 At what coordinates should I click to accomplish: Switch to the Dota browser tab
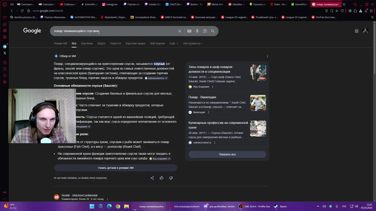[278, 4]
